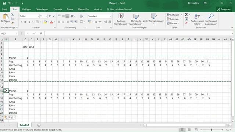Screen dimensions: 235x132
Task: Toggle italic formatting (K)
Action: [25, 22]
